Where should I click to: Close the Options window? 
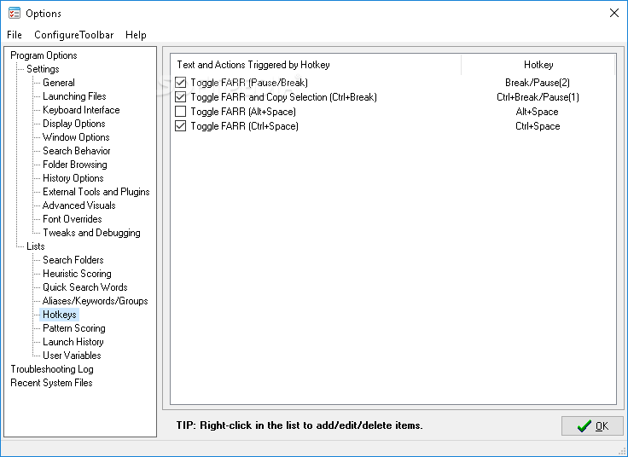[x=614, y=13]
